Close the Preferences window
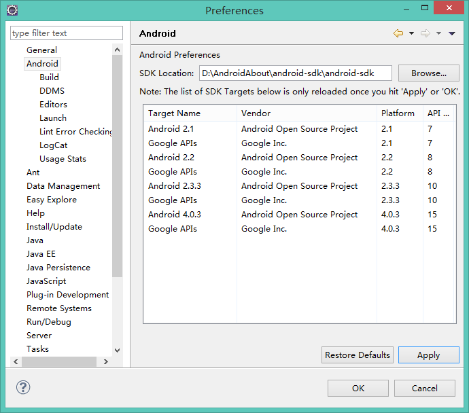 coord(449,7)
